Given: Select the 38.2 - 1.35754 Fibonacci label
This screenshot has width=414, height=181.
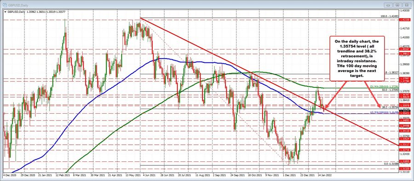Looking at the screenshot, I should coord(390,107).
